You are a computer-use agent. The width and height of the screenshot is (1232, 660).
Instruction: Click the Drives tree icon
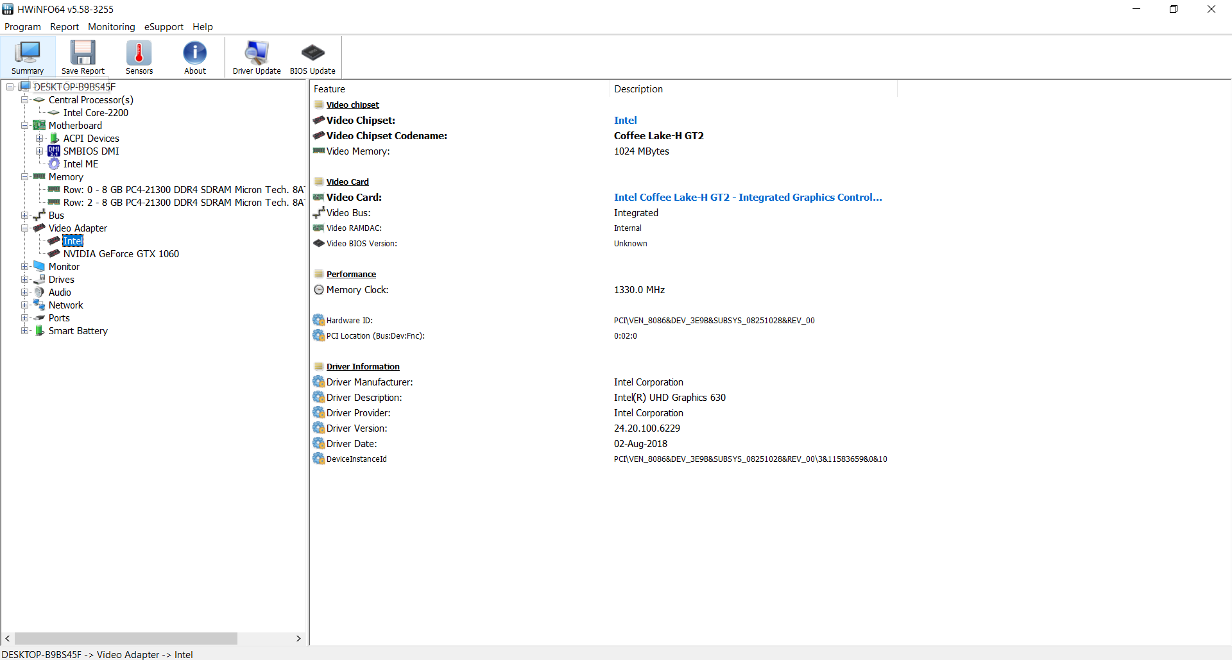pyautogui.click(x=39, y=279)
